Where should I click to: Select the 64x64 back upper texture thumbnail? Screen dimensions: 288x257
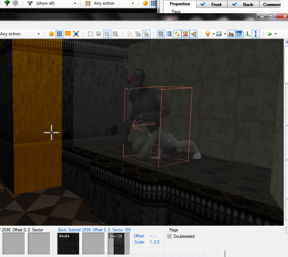click(68, 243)
